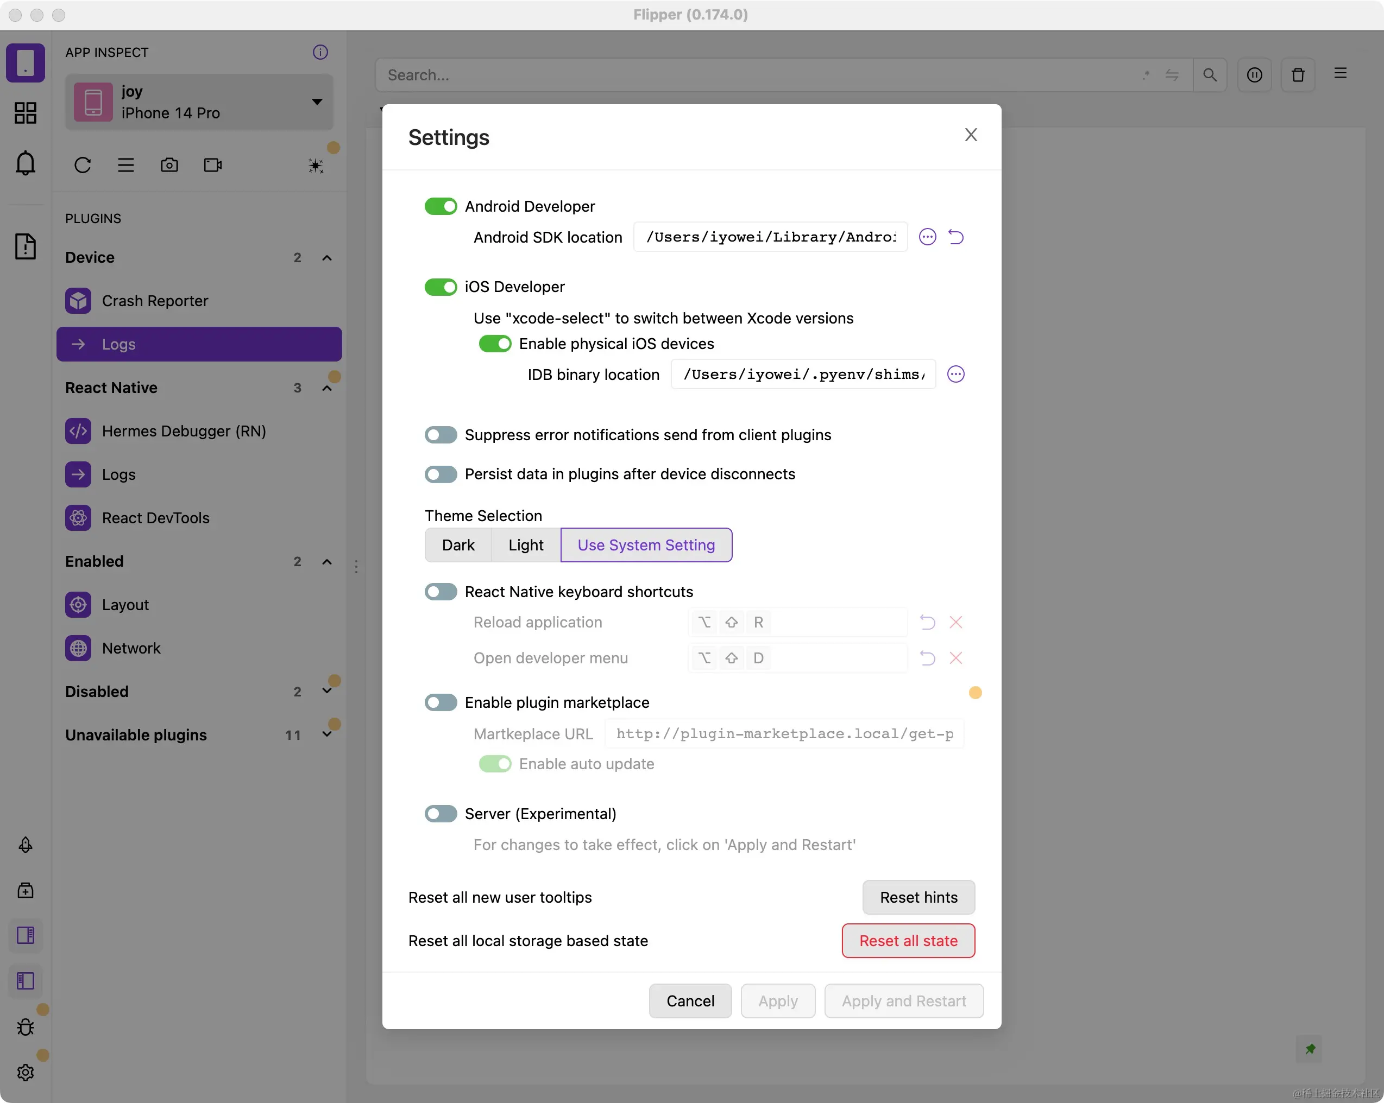The image size is (1384, 1103).
Task: Click the logs Search field
Action: pos(758,75)
